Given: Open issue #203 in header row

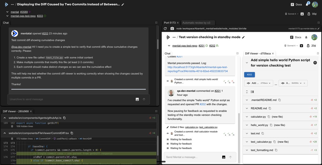Looking at the screenshot, I should coord(40,16).
